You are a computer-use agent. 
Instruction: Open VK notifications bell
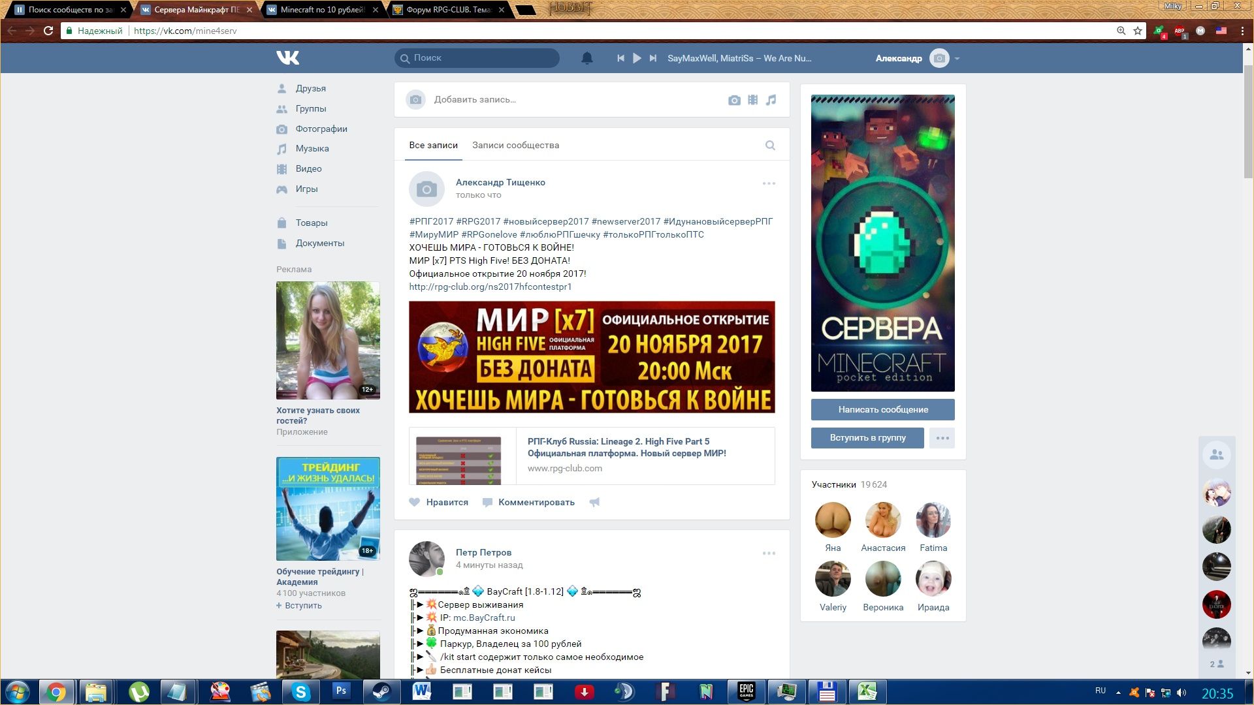(587, 58)
